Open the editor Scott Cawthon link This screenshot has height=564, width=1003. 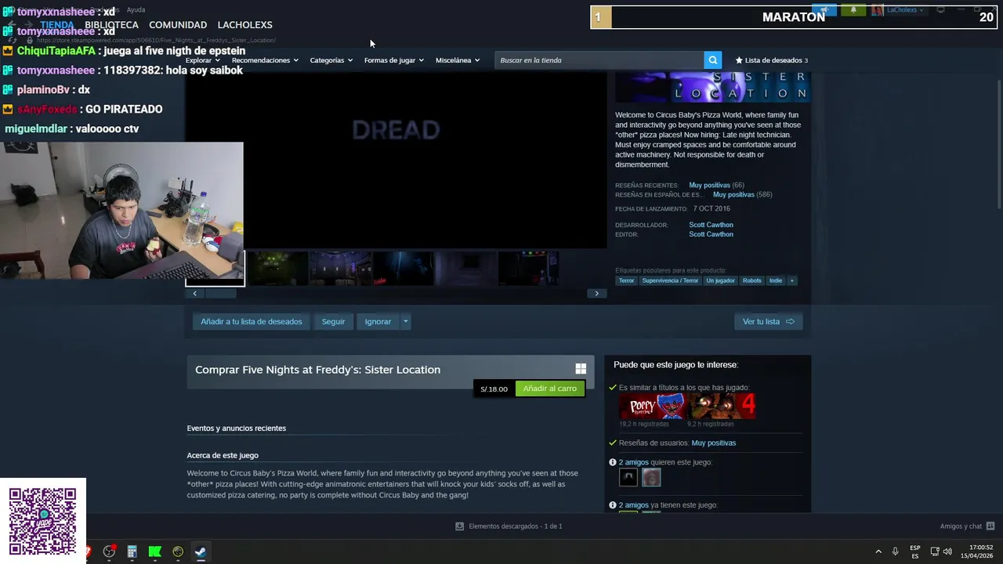pyautogui.click(x=711, y=234)
